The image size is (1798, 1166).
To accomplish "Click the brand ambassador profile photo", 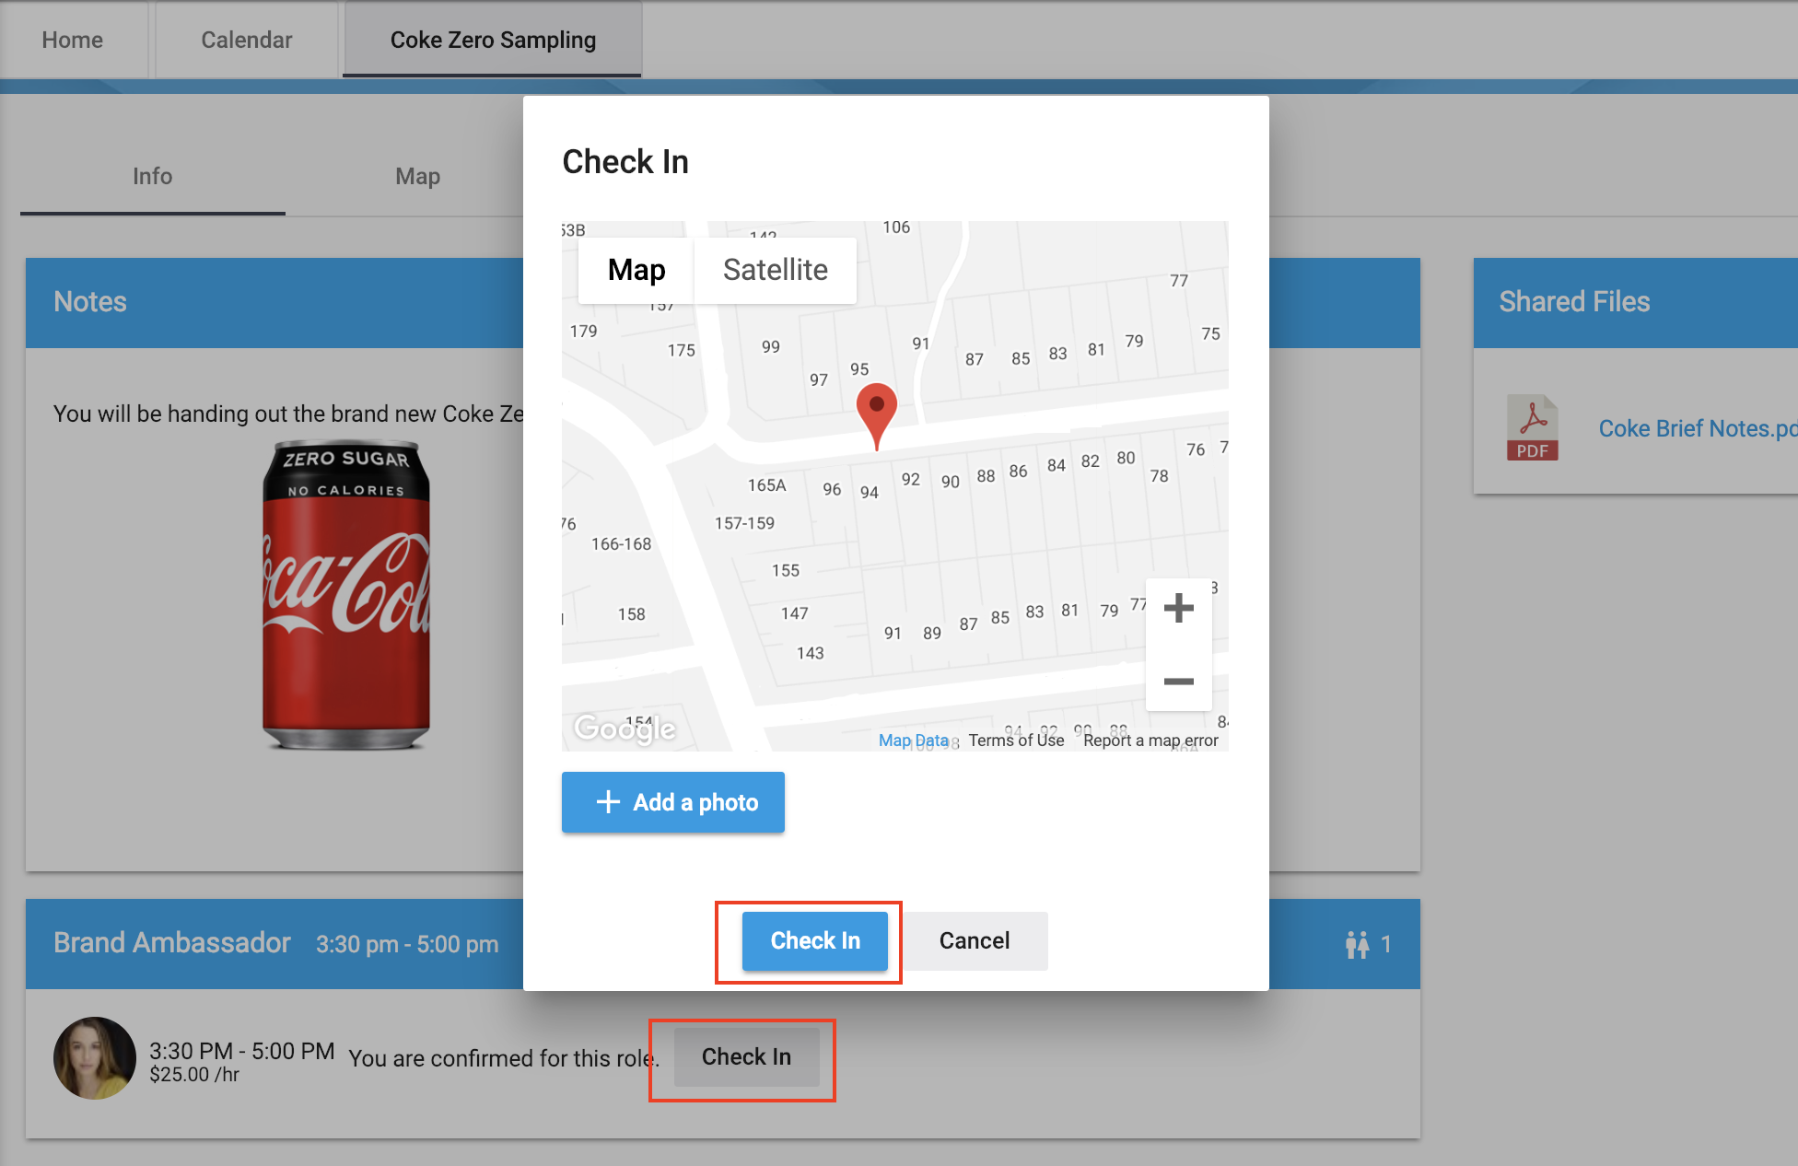I will point(95,1058).
